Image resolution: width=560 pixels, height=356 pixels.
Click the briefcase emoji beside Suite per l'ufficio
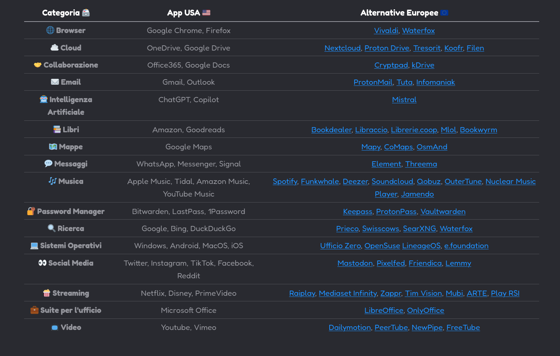[34, 310]
